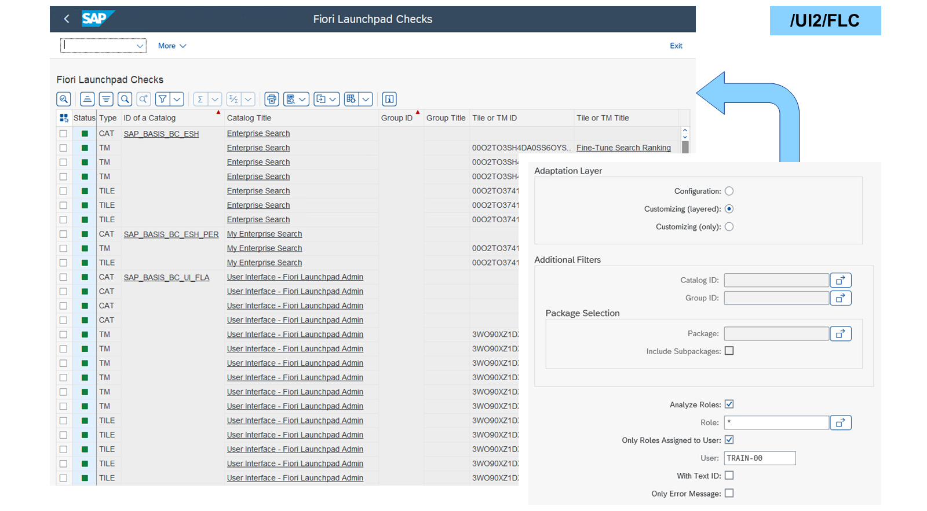
Task: Go back using the header arrow
Action: [x=67, y=19]
